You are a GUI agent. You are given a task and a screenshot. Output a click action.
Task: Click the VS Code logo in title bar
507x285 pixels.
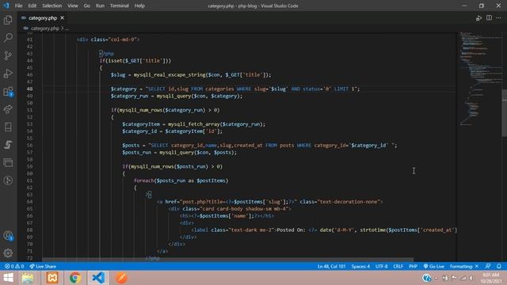point(6,6)
